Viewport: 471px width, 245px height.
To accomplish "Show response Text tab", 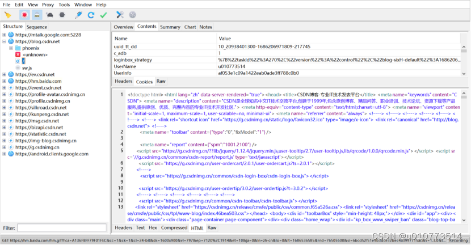I will (140, 227).
